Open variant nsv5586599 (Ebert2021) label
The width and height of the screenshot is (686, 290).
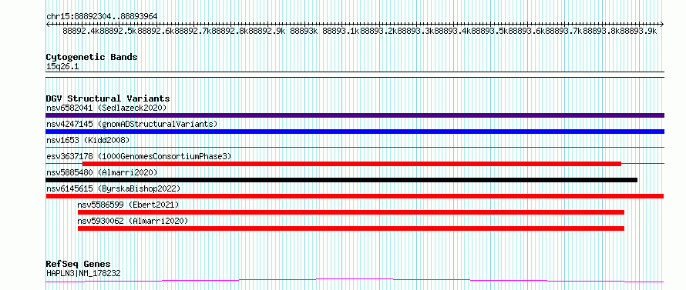[x=128, y=205]
